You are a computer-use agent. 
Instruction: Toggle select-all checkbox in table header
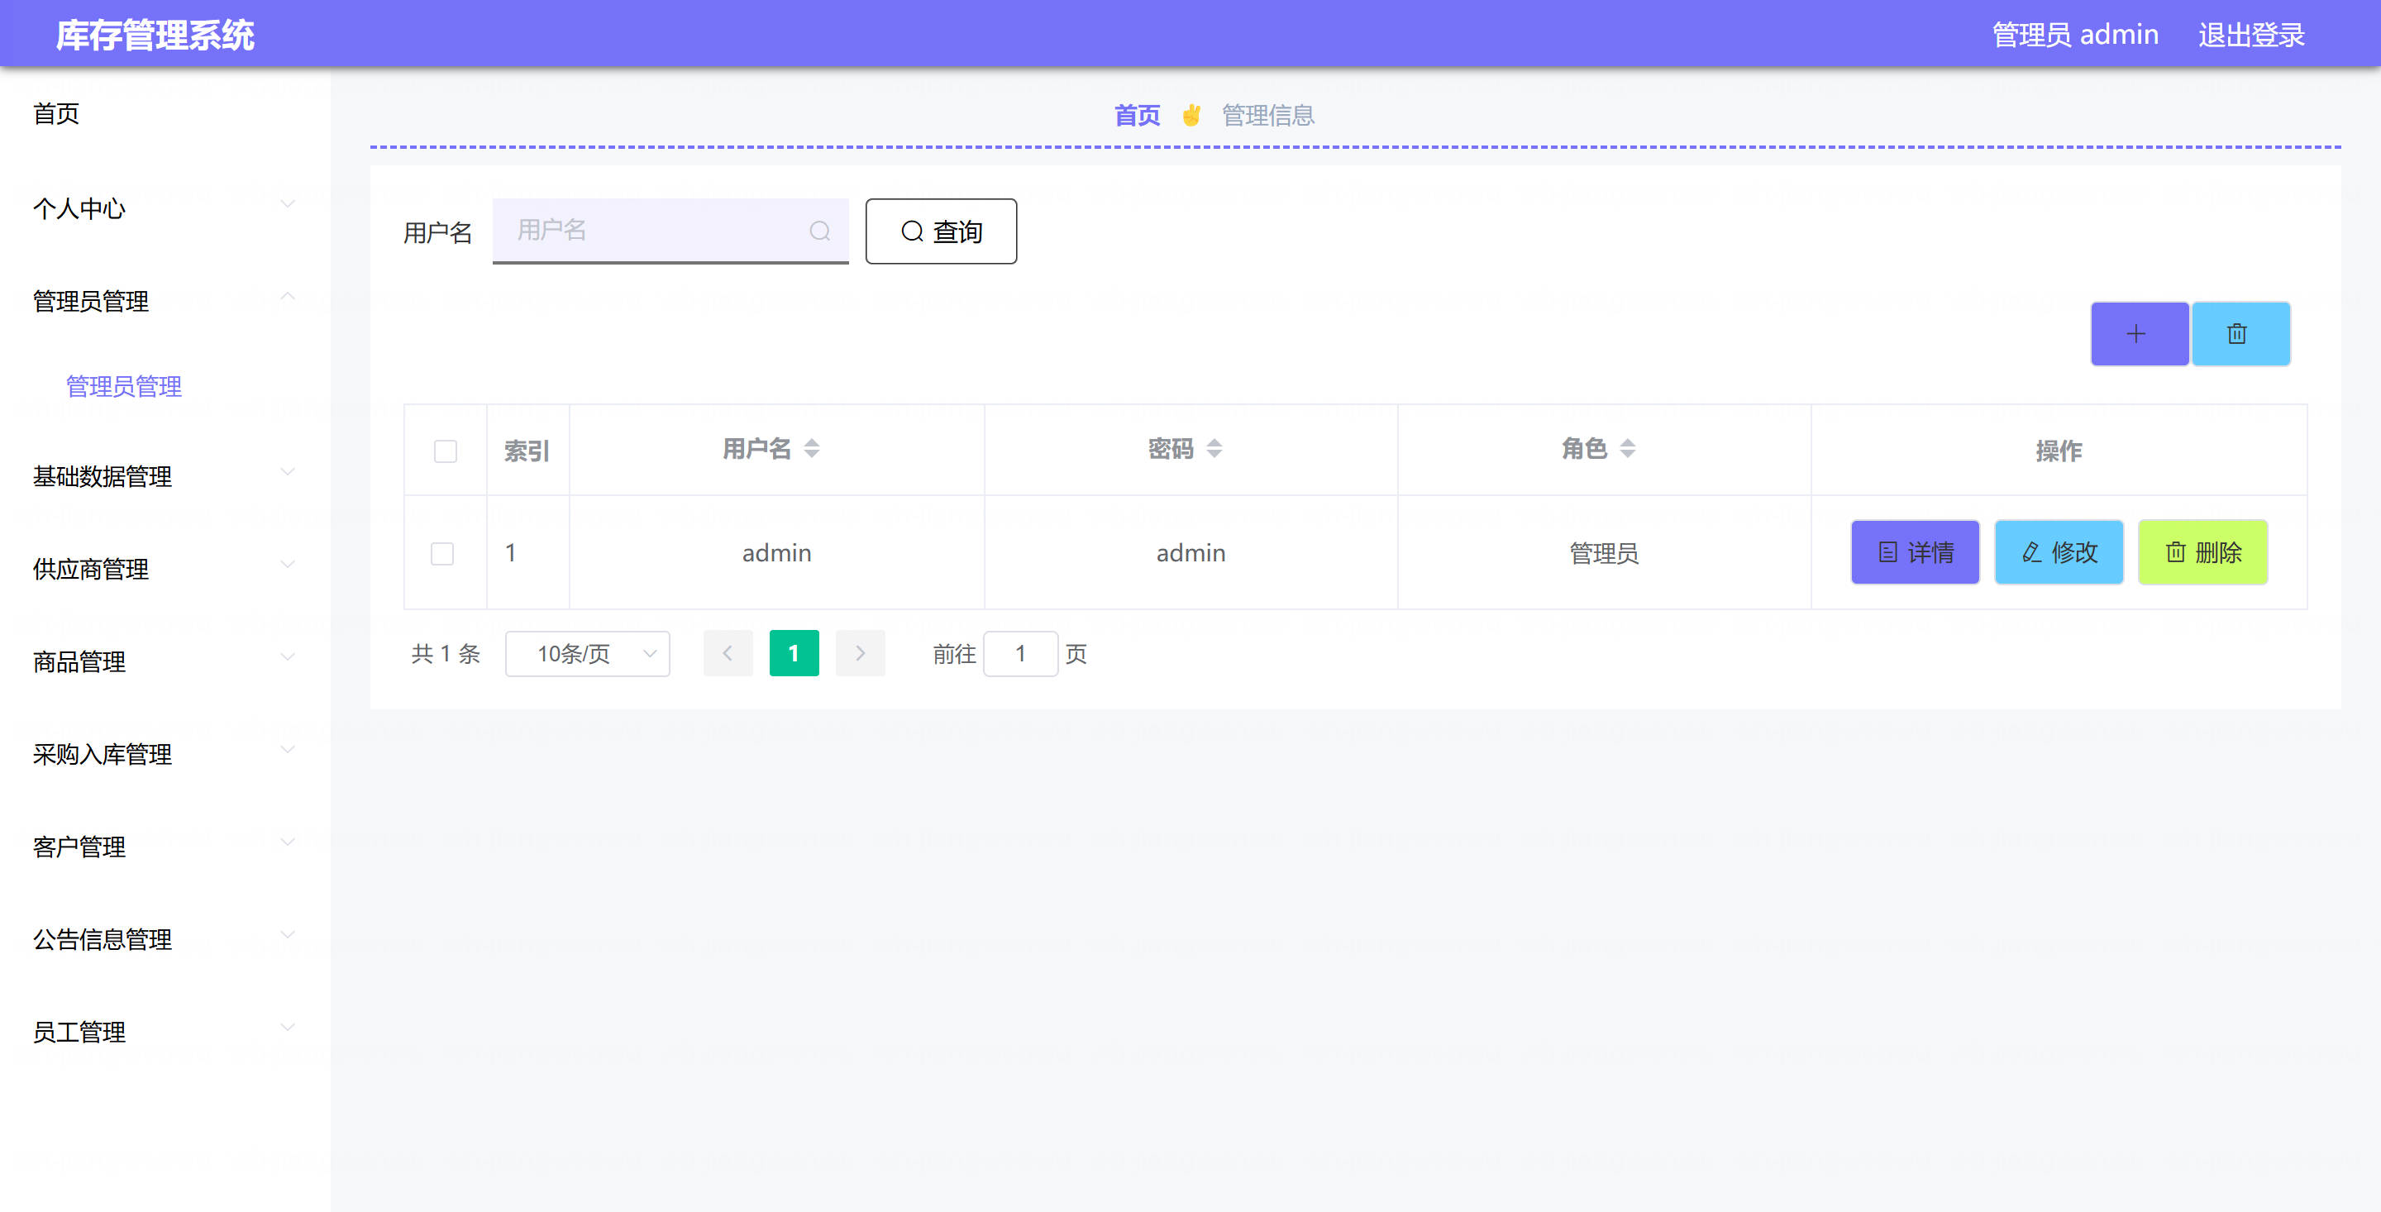(x=446, y=451)
